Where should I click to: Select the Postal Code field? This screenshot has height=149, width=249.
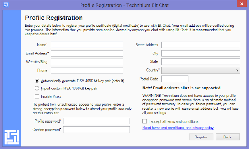point(175,79)
